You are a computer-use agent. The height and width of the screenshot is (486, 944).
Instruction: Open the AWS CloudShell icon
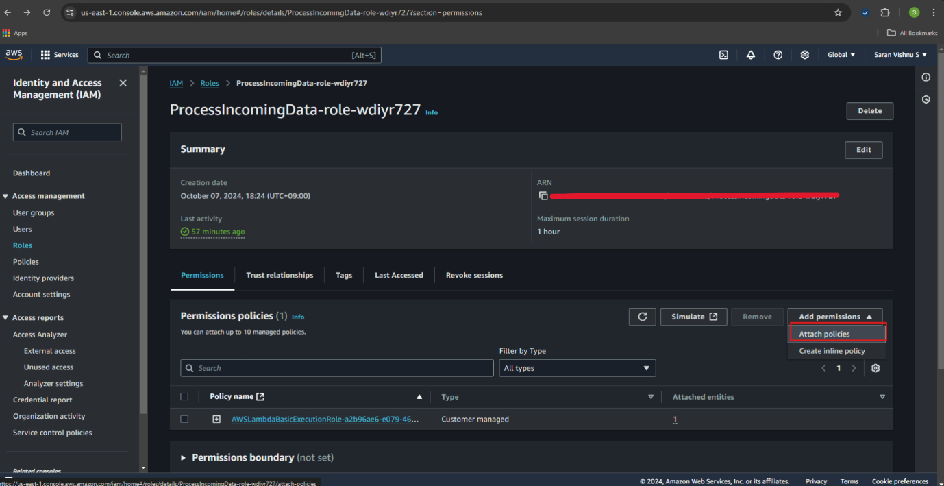pyautogui.click(x=723, y=55)
